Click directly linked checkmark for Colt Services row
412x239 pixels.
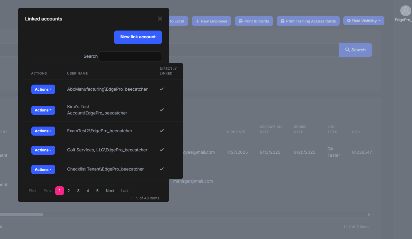[x=162, y=150]
